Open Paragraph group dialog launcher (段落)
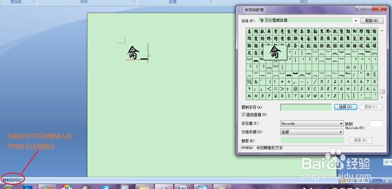The height and width of the screenshot is (189, 392). pos(210,1)
